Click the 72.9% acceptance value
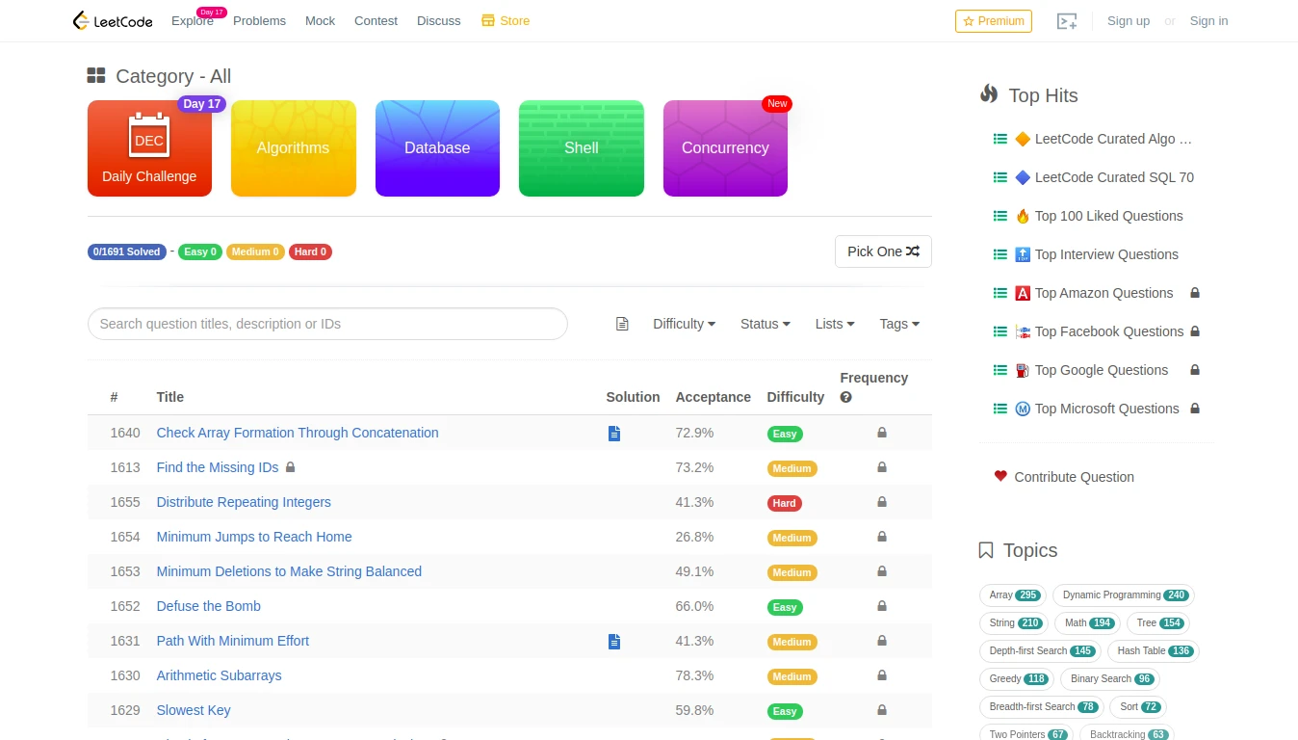Viewport: 1298px width, 740px height. click(694, 433)
